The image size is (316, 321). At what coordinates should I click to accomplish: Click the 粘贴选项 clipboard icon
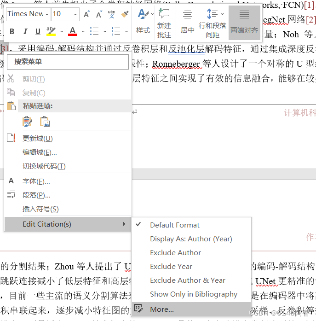11,105
